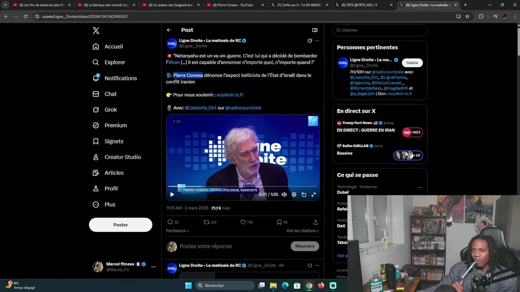Screen dimensions: 520x292
Task: Open soutenir.rc.fr link in post
Action: [230, 95]
